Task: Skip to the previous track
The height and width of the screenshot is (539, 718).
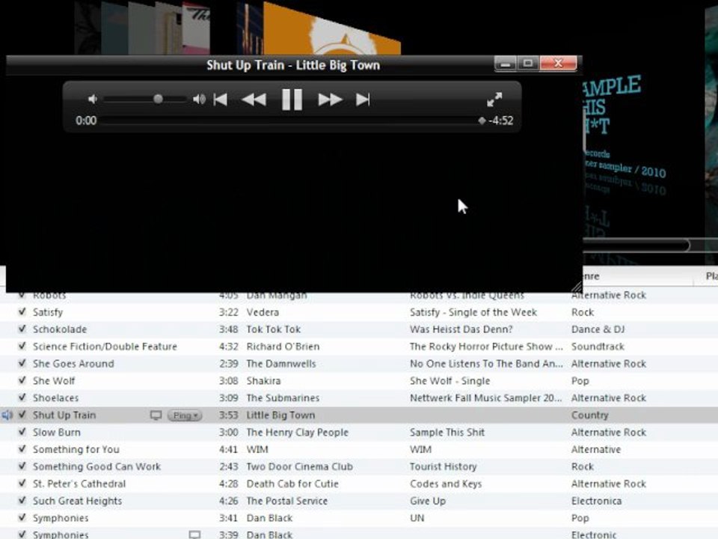Action: pyautogui.click(x=220, y=100)
